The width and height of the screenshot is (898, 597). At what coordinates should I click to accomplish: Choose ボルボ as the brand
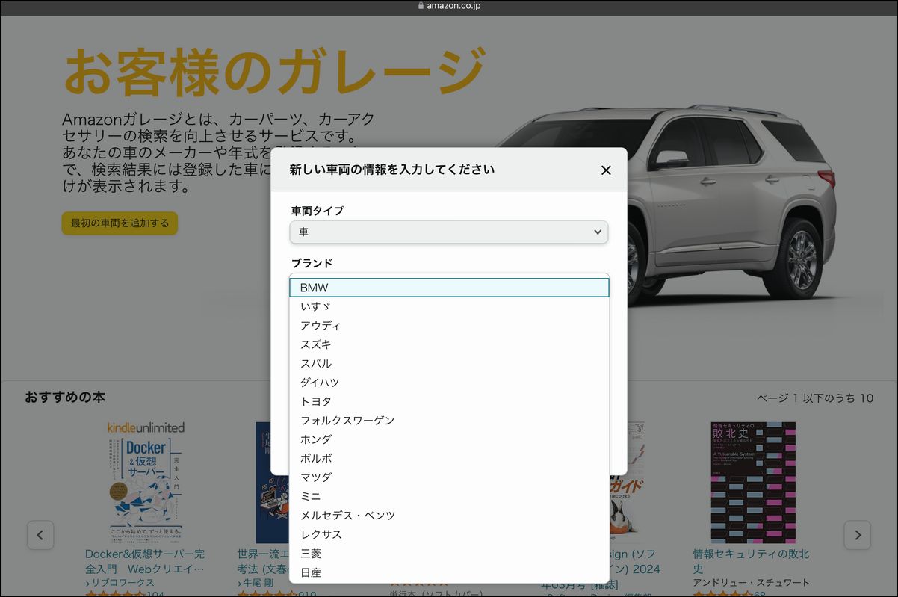[449, 459]
